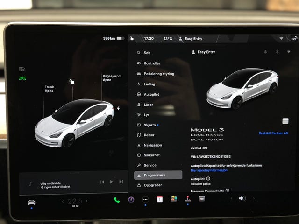Open Sikkerhet safety settings

[x=148, y=155]
